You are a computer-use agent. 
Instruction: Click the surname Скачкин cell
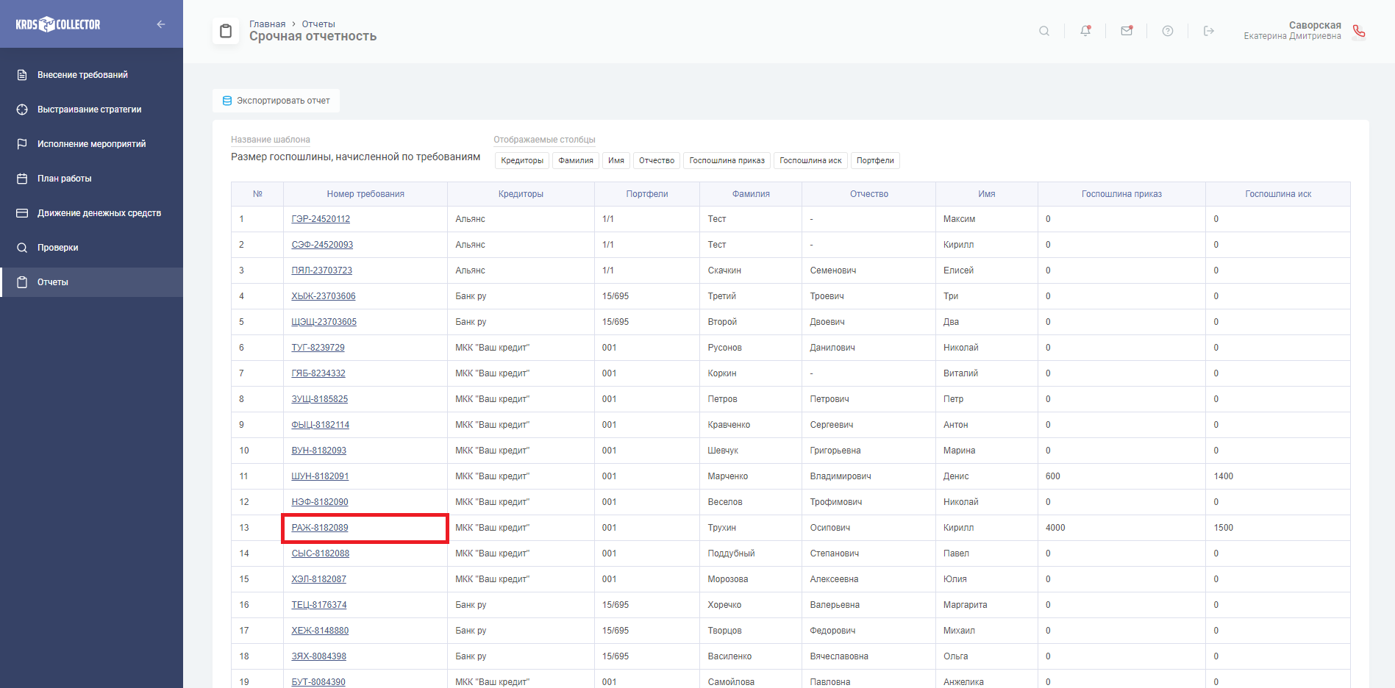point(724,270)
